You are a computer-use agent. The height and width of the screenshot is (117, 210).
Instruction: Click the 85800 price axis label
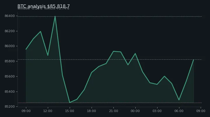[x=10, y=61]
